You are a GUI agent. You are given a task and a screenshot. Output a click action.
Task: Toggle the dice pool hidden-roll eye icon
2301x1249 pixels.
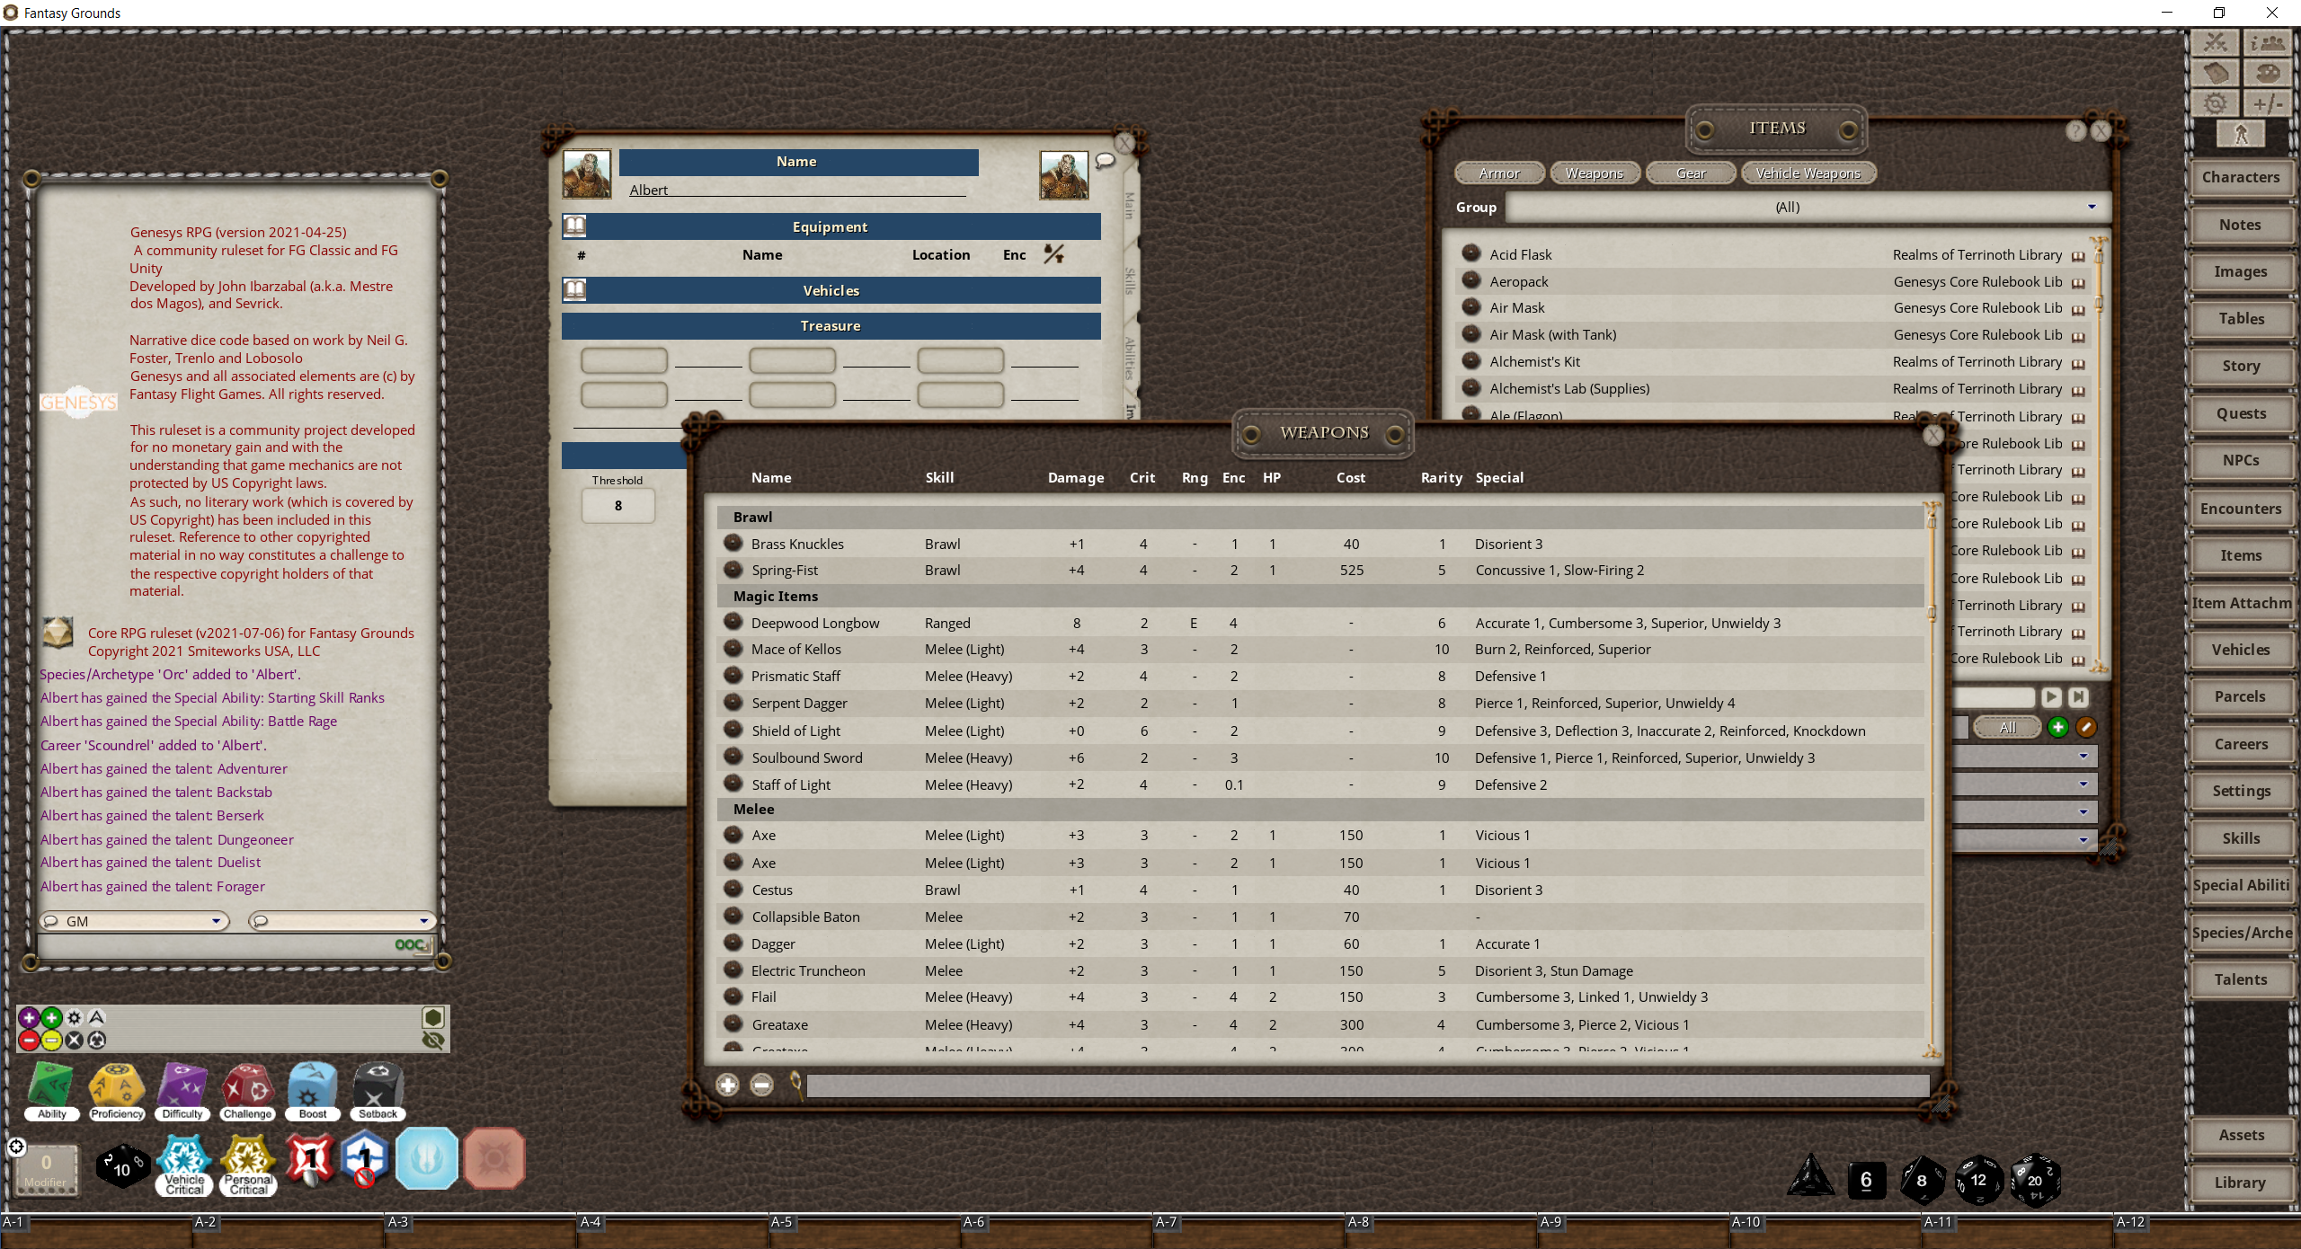point(433,1041)
